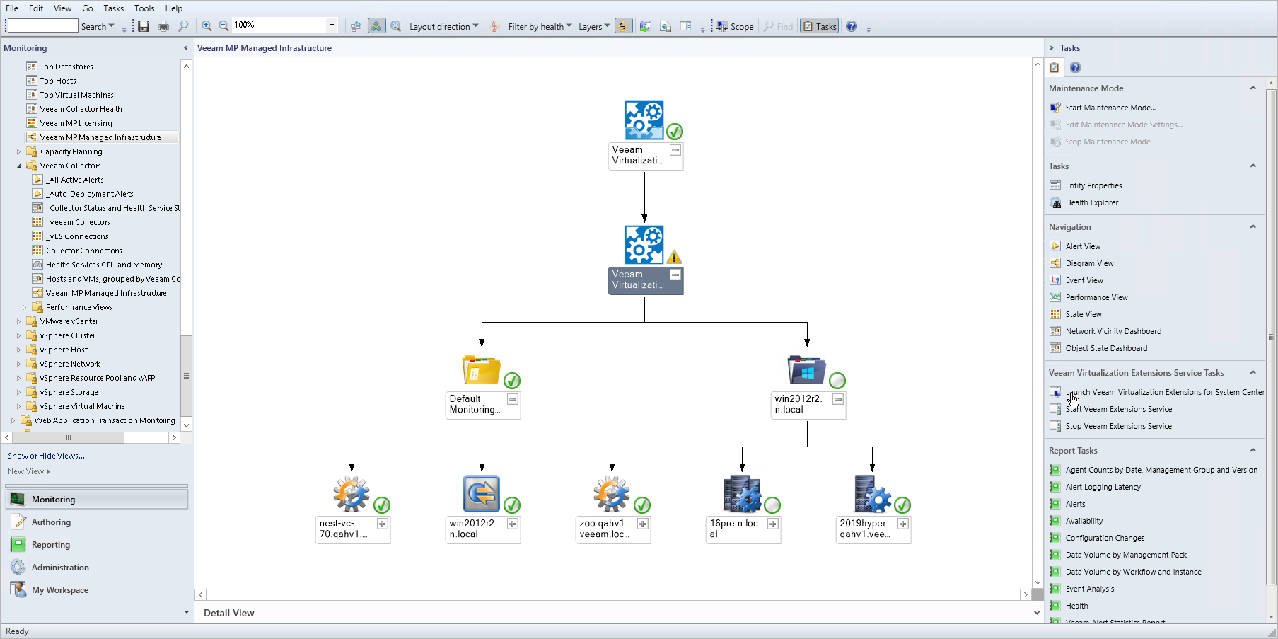Select Veeam MP Licensing in tree

(x=76, y=123)
